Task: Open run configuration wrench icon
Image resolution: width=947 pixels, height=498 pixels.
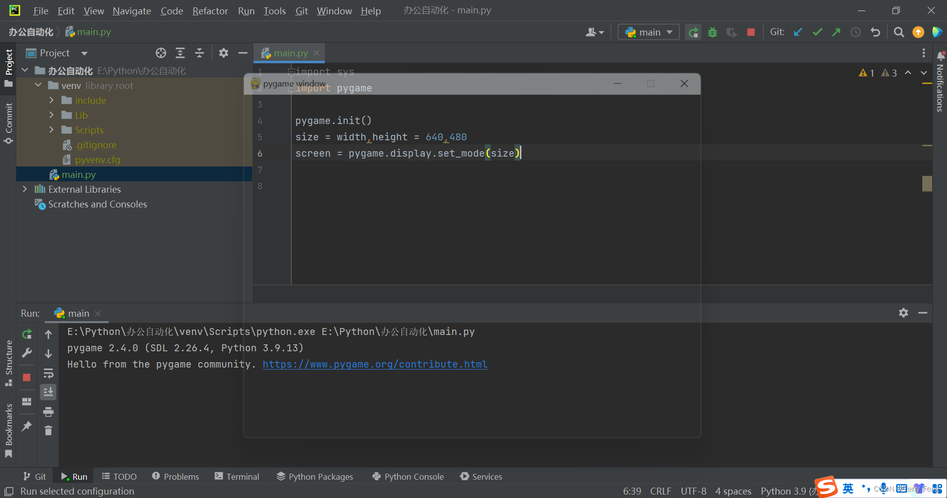Action: [x=27, y=353]
